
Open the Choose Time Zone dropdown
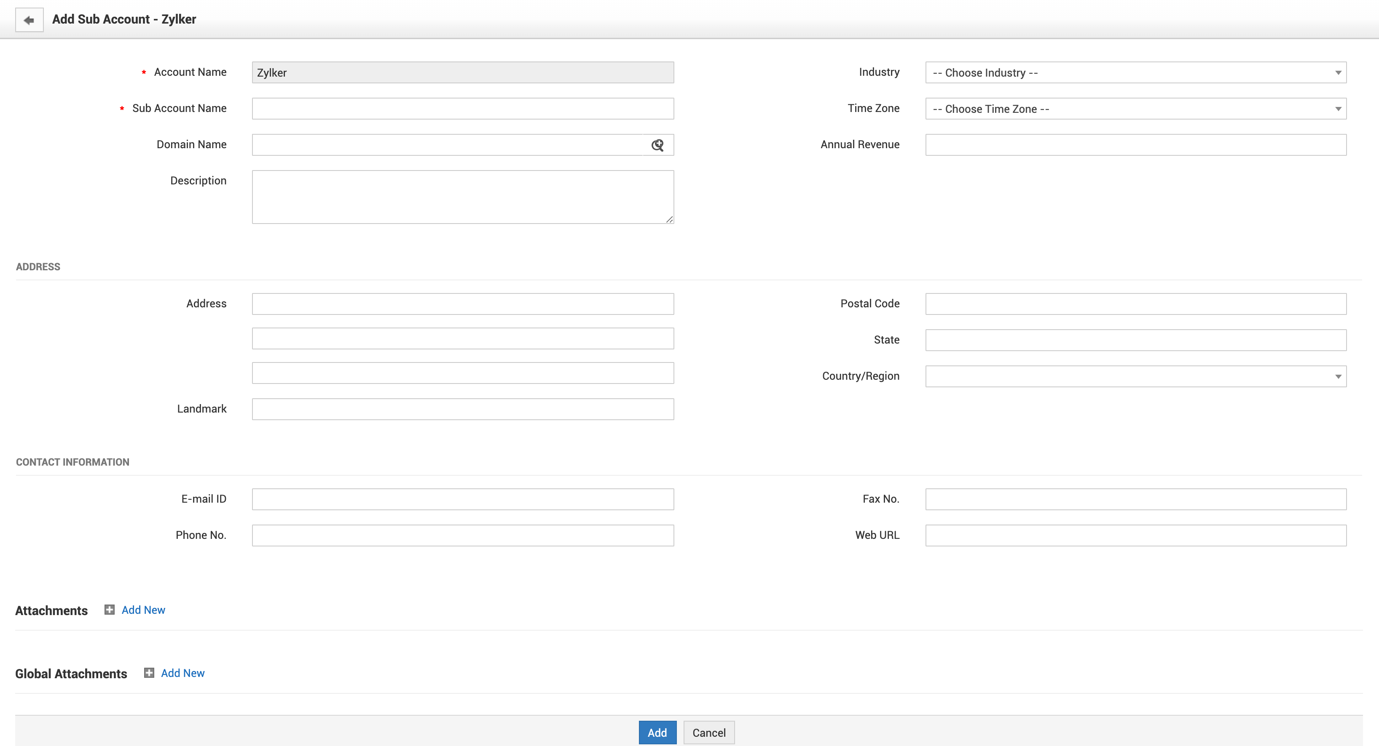(x=1135, y=109)
